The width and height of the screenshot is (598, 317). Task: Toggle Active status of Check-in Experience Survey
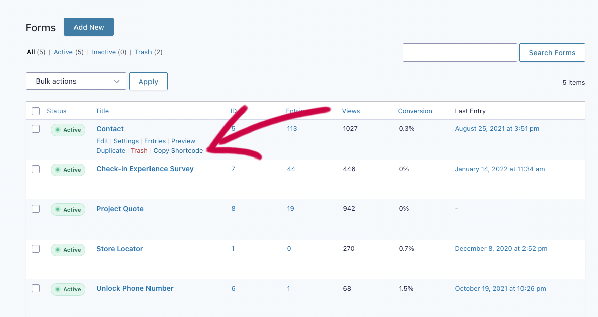coord(68,170)
